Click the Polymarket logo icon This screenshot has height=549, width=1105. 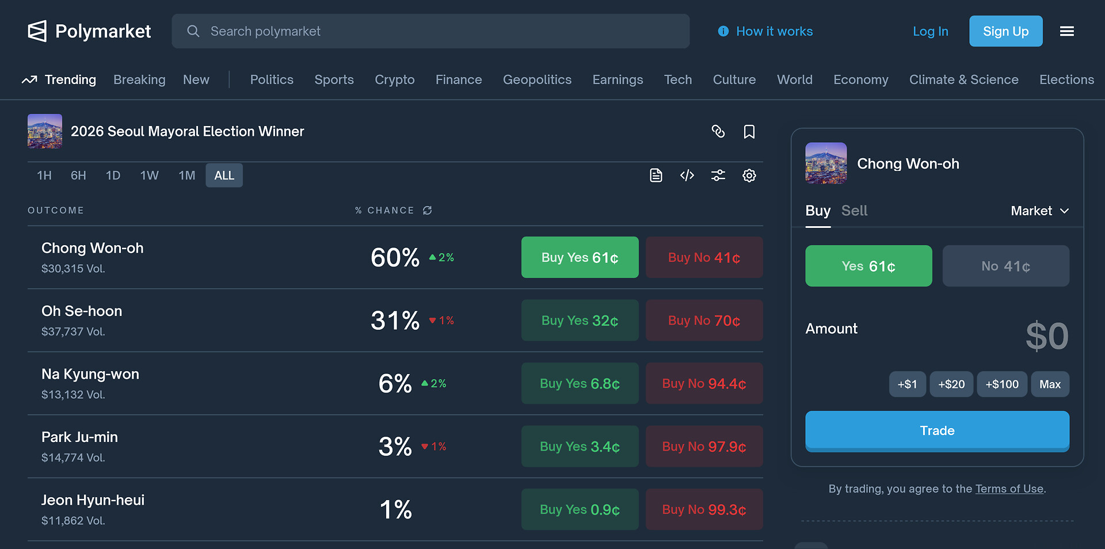point(37,31)
